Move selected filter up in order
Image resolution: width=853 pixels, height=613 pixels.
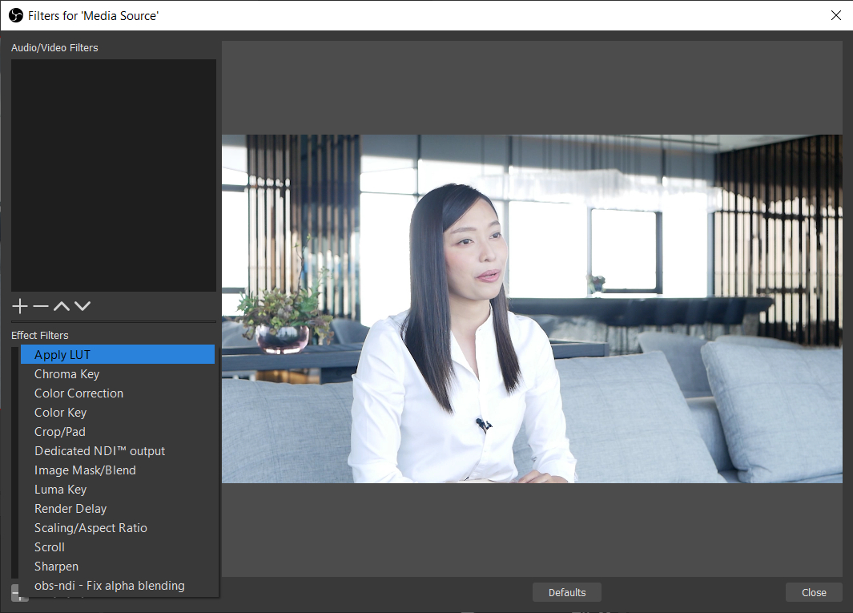61,305
